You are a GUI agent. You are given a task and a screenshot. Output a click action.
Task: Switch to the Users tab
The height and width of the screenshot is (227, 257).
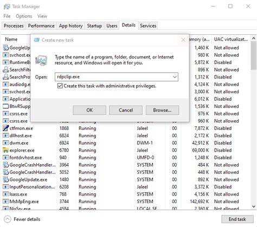coord(112,26)
